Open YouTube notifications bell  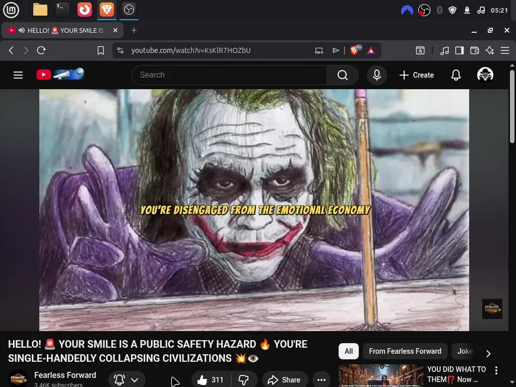point(456,75)
